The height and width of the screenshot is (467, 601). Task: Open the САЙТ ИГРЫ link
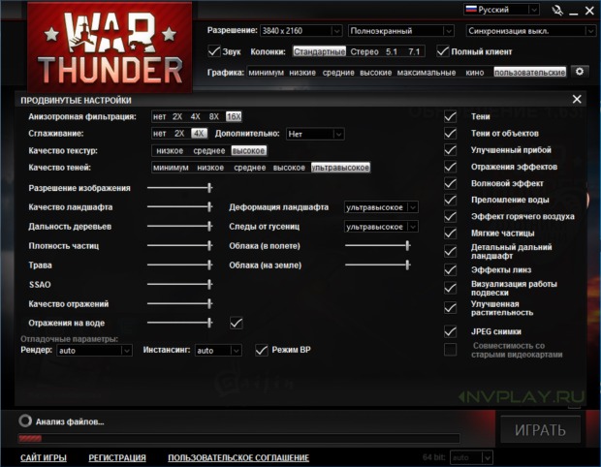pyautogui.click(x=44, y=458)
